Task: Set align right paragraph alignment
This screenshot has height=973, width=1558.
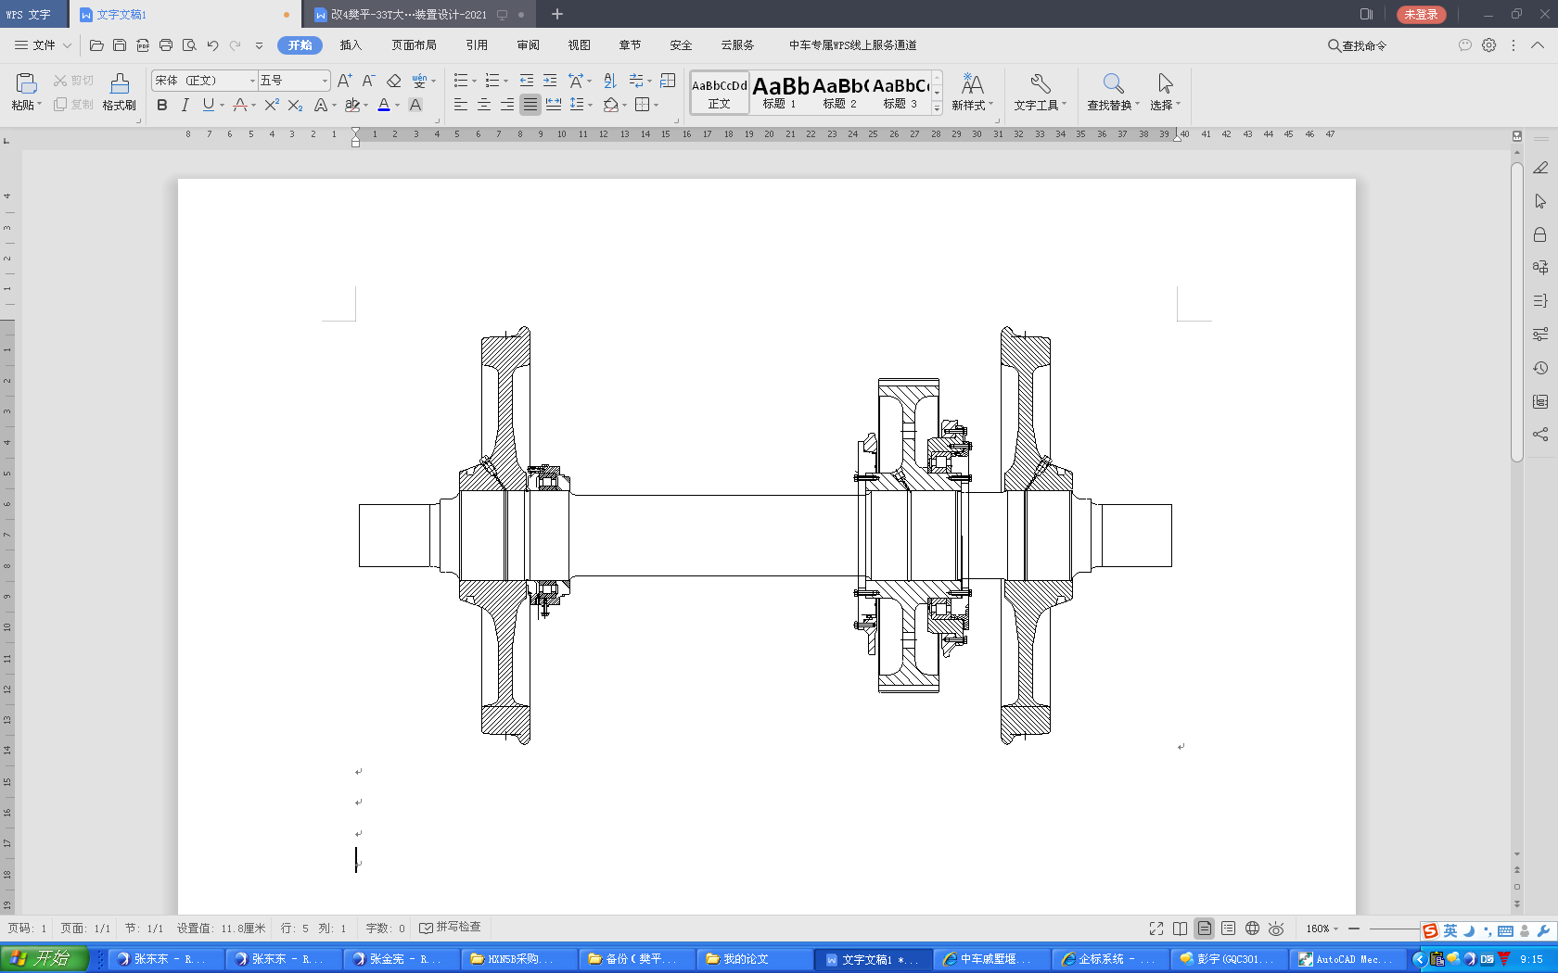Action: 506,105
